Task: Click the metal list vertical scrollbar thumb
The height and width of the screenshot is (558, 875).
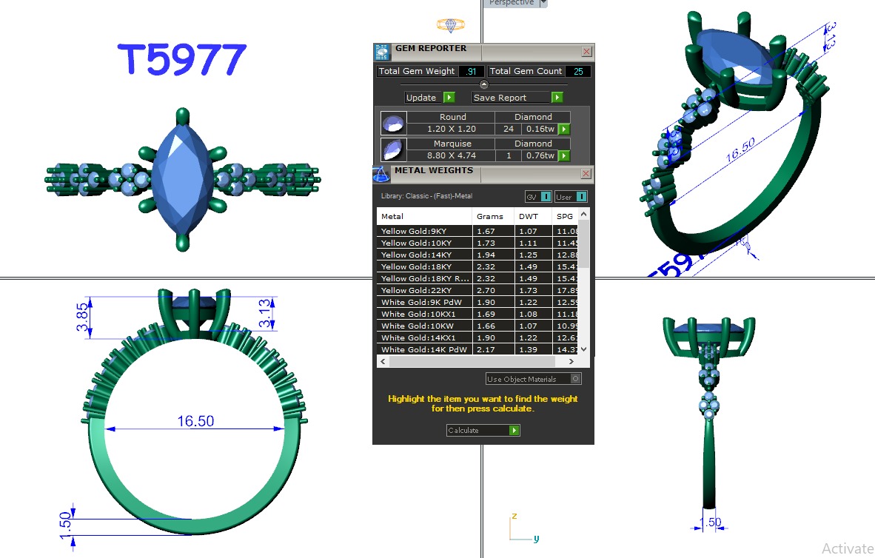Action: point(584,244)
